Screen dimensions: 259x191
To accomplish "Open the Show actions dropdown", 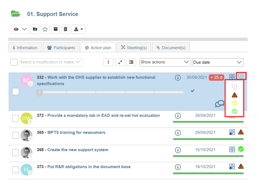I will point(165,62).
